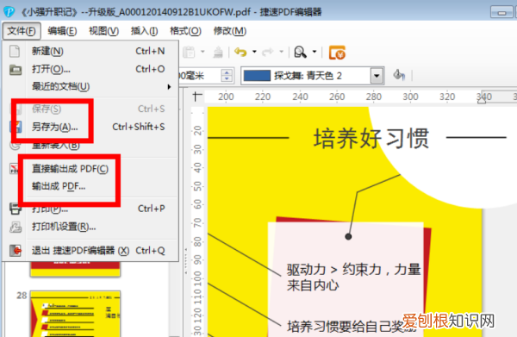Screen dimensions: 517x337
Task: Click the folder icon beside 打开
Action: (x=16, y=70)
